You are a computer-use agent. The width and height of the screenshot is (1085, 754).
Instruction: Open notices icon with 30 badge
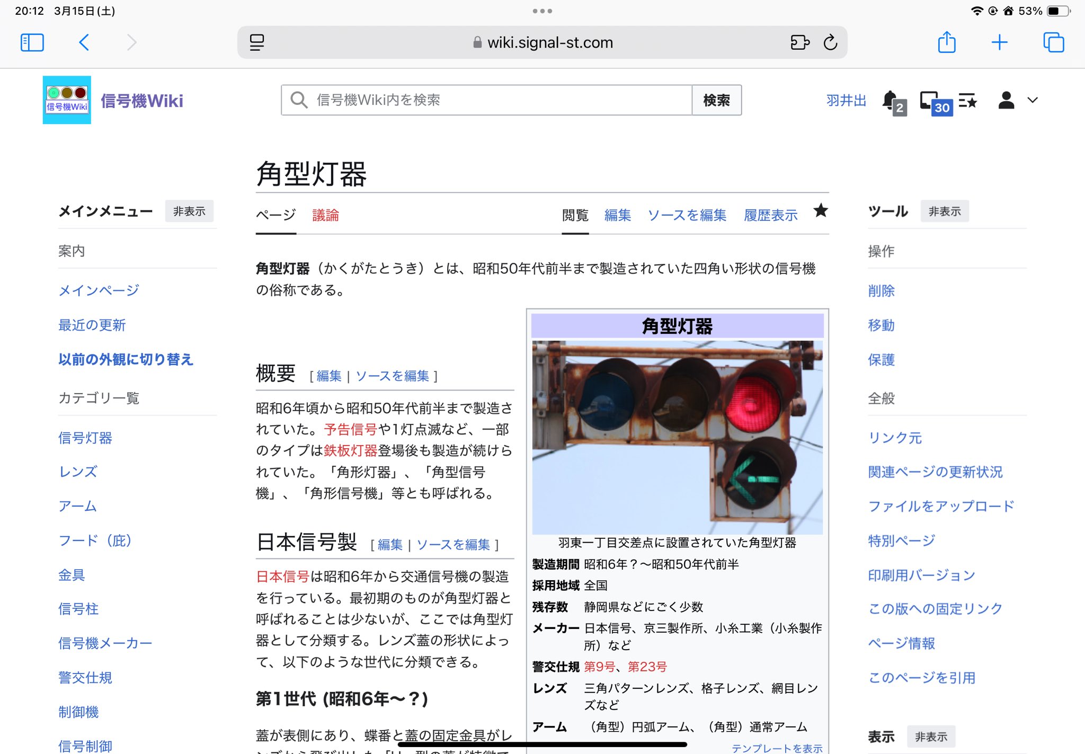click(x=936, y=102)
